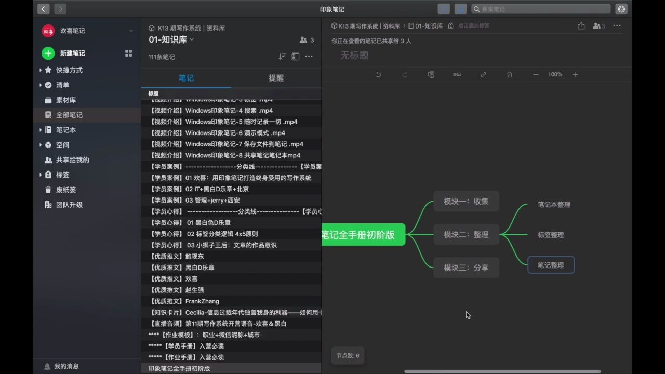Undo the last mind map change
The height and width of the screenshot is (374, 665).
[x=378, y=74]
